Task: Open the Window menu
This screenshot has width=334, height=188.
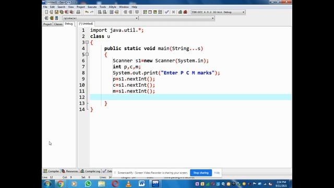Action: (x=124, y=7)
